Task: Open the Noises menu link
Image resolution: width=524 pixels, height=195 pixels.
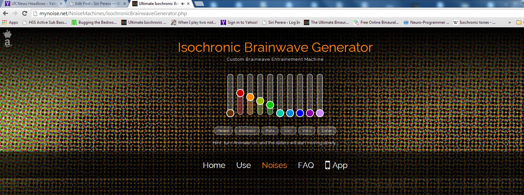Action: pos(274,165)
